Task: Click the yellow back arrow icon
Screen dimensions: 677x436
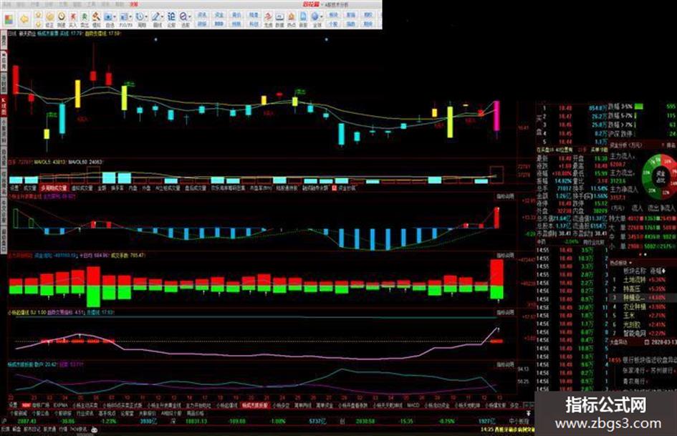Action: coord(24,19)
